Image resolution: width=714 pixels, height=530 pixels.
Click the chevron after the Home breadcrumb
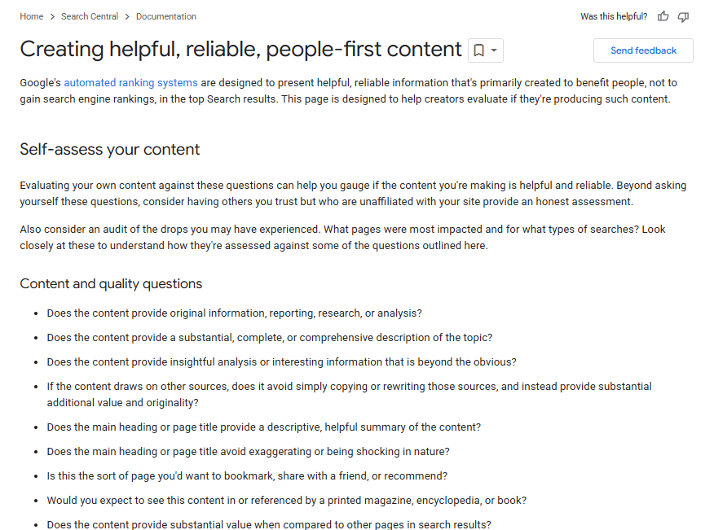coord(52,17)
